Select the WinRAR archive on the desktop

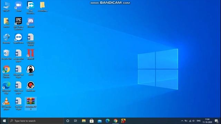click(31, 104)
